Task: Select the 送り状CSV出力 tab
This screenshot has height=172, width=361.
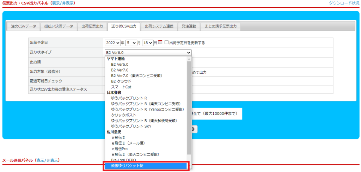Action: point(124,26)
